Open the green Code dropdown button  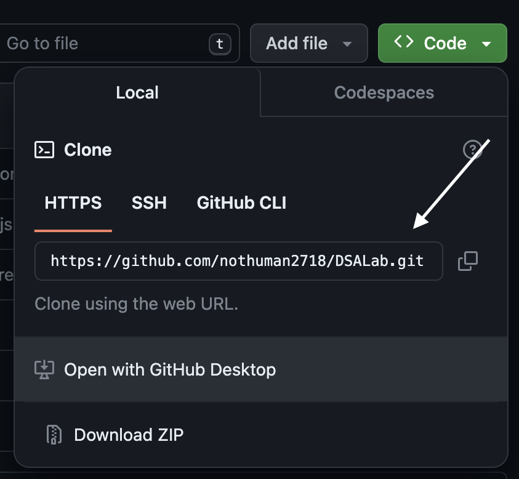click(x=443, y=43)
